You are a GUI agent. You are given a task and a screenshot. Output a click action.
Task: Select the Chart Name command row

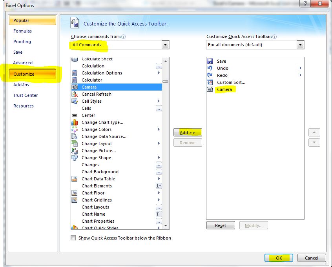click(x=117, y=214)
